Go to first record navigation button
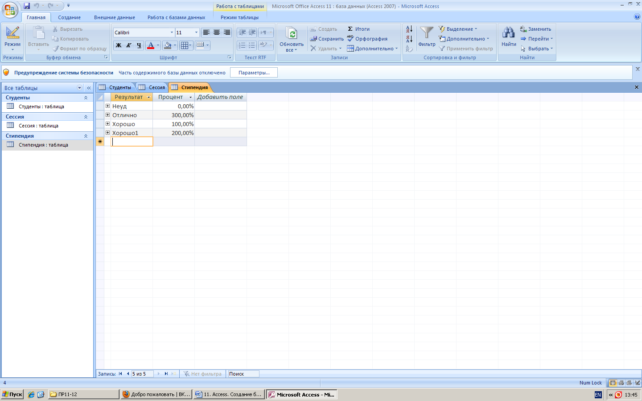The image size is (642, 401). point(120,374)
